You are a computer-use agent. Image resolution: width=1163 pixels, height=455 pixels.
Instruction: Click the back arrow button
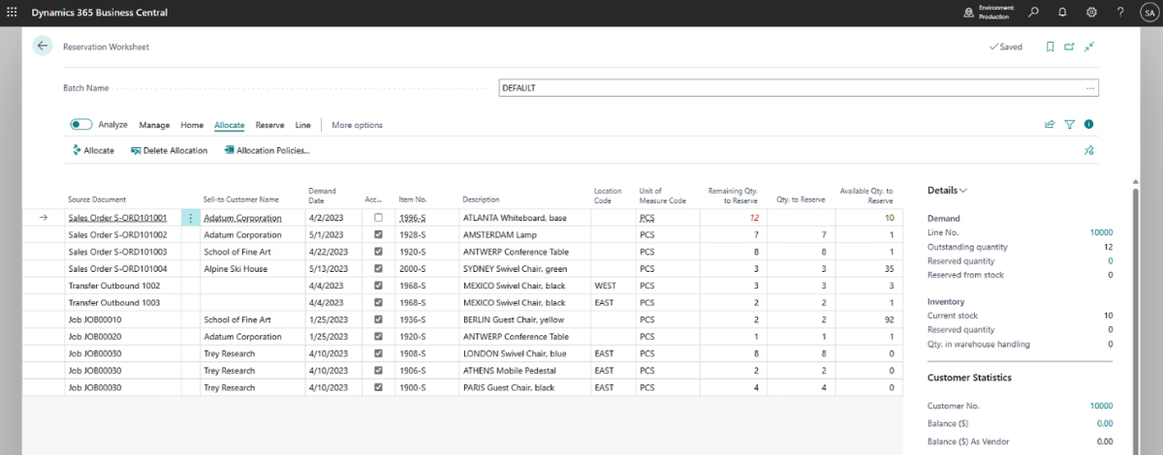click(x=42, y=46)
